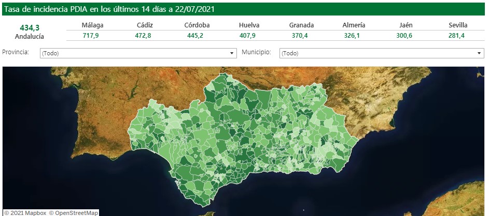Click the Jaén value 300,6
Screen dimensions: 489x216
404,36
